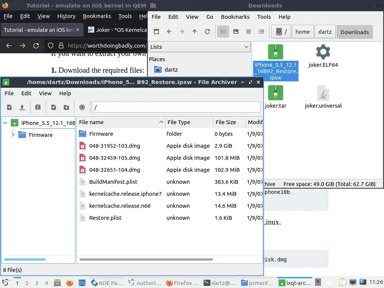Reload the Downloads folder view
This screenshot has height=288, width=384.
(x=207, y=31)
